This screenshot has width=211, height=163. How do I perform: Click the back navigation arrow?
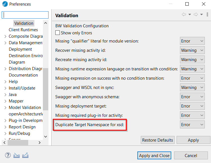point(184,15)
